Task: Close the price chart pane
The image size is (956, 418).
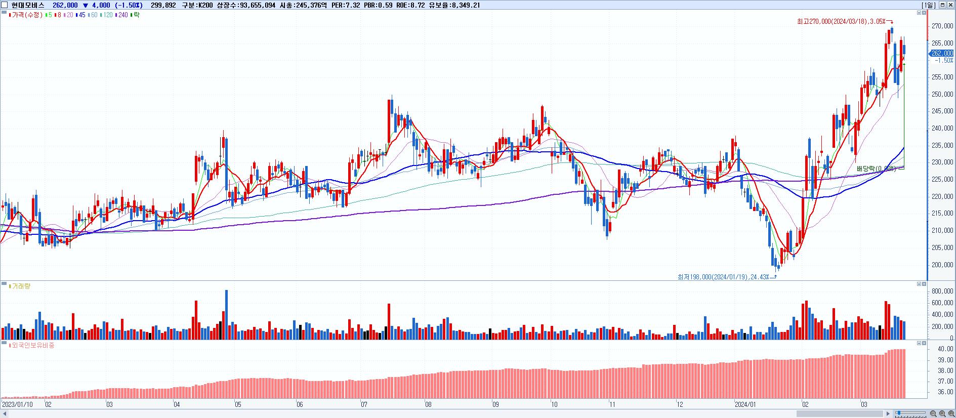Action: (924, 13)
